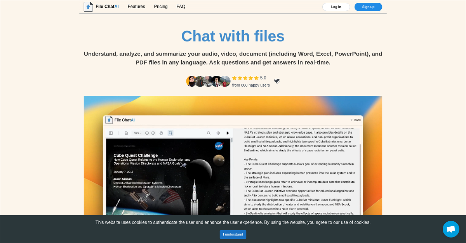The width and height of the screenshot is (466, 243).
Task: Click the play arrow in viewer toolbar
Action: pyautogui.click(x=228, y=133)
